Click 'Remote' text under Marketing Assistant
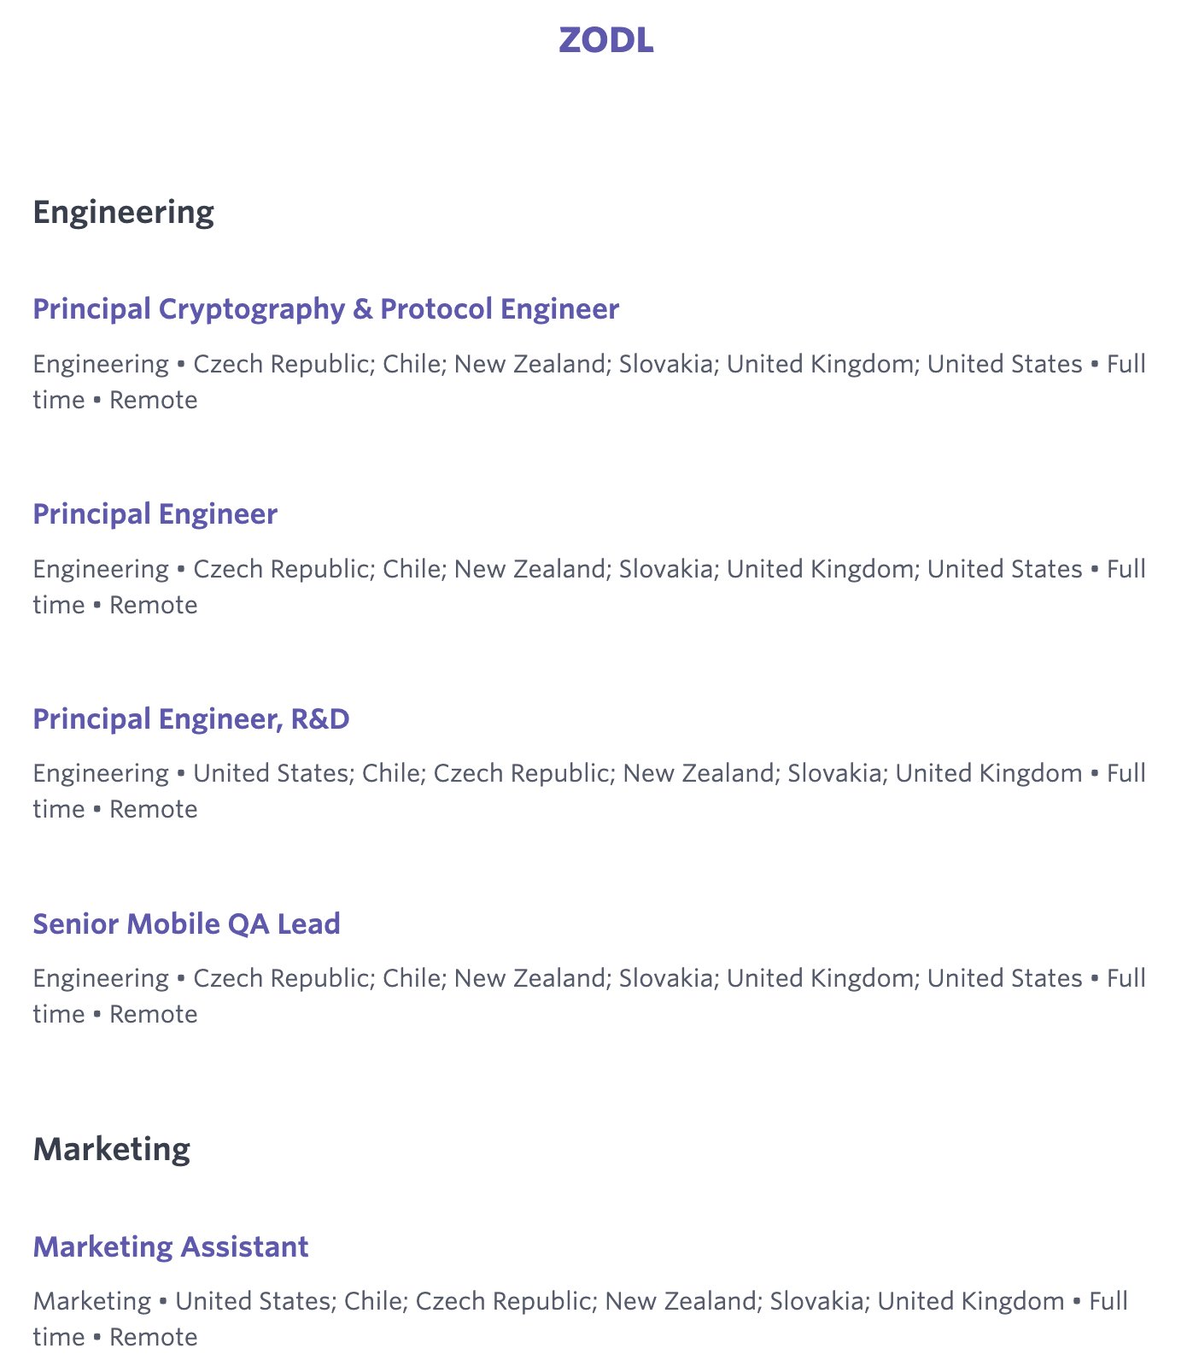 pyautogui.click(x=154, y=1337)
